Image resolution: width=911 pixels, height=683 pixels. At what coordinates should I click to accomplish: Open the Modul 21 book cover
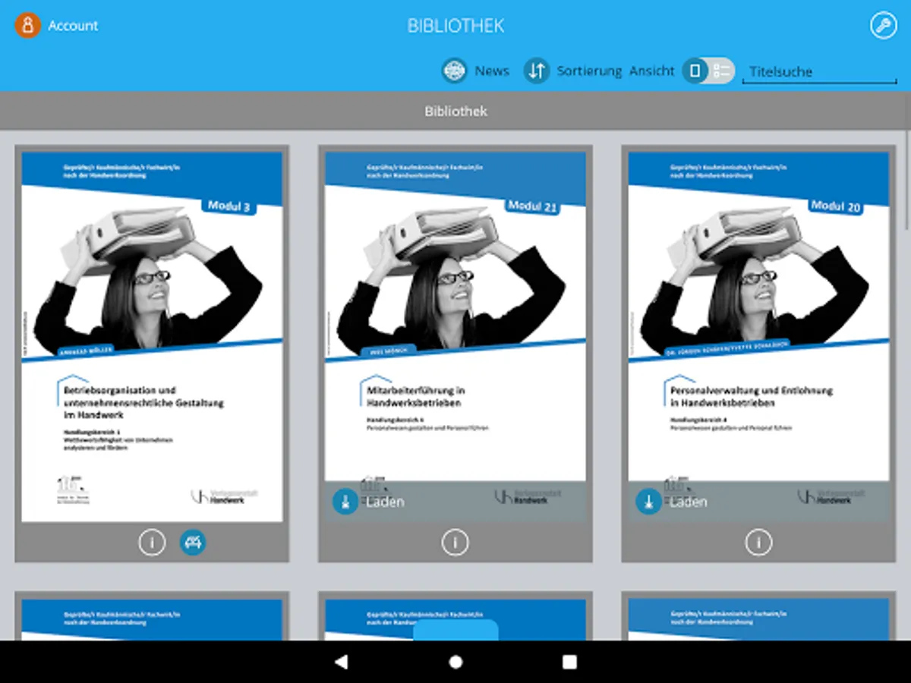tap(455, 337)
